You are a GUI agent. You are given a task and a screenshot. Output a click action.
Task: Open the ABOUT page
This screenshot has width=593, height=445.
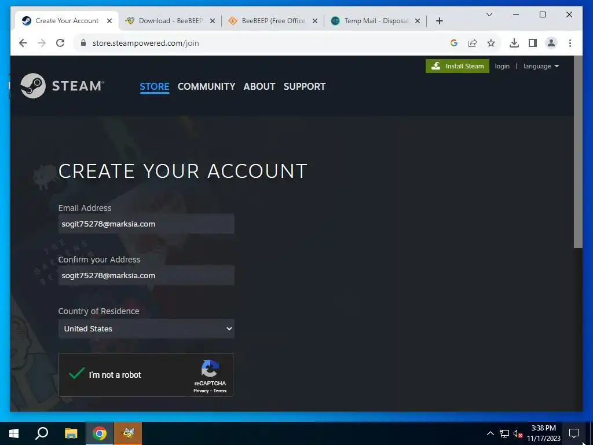[x=259, y=87]
